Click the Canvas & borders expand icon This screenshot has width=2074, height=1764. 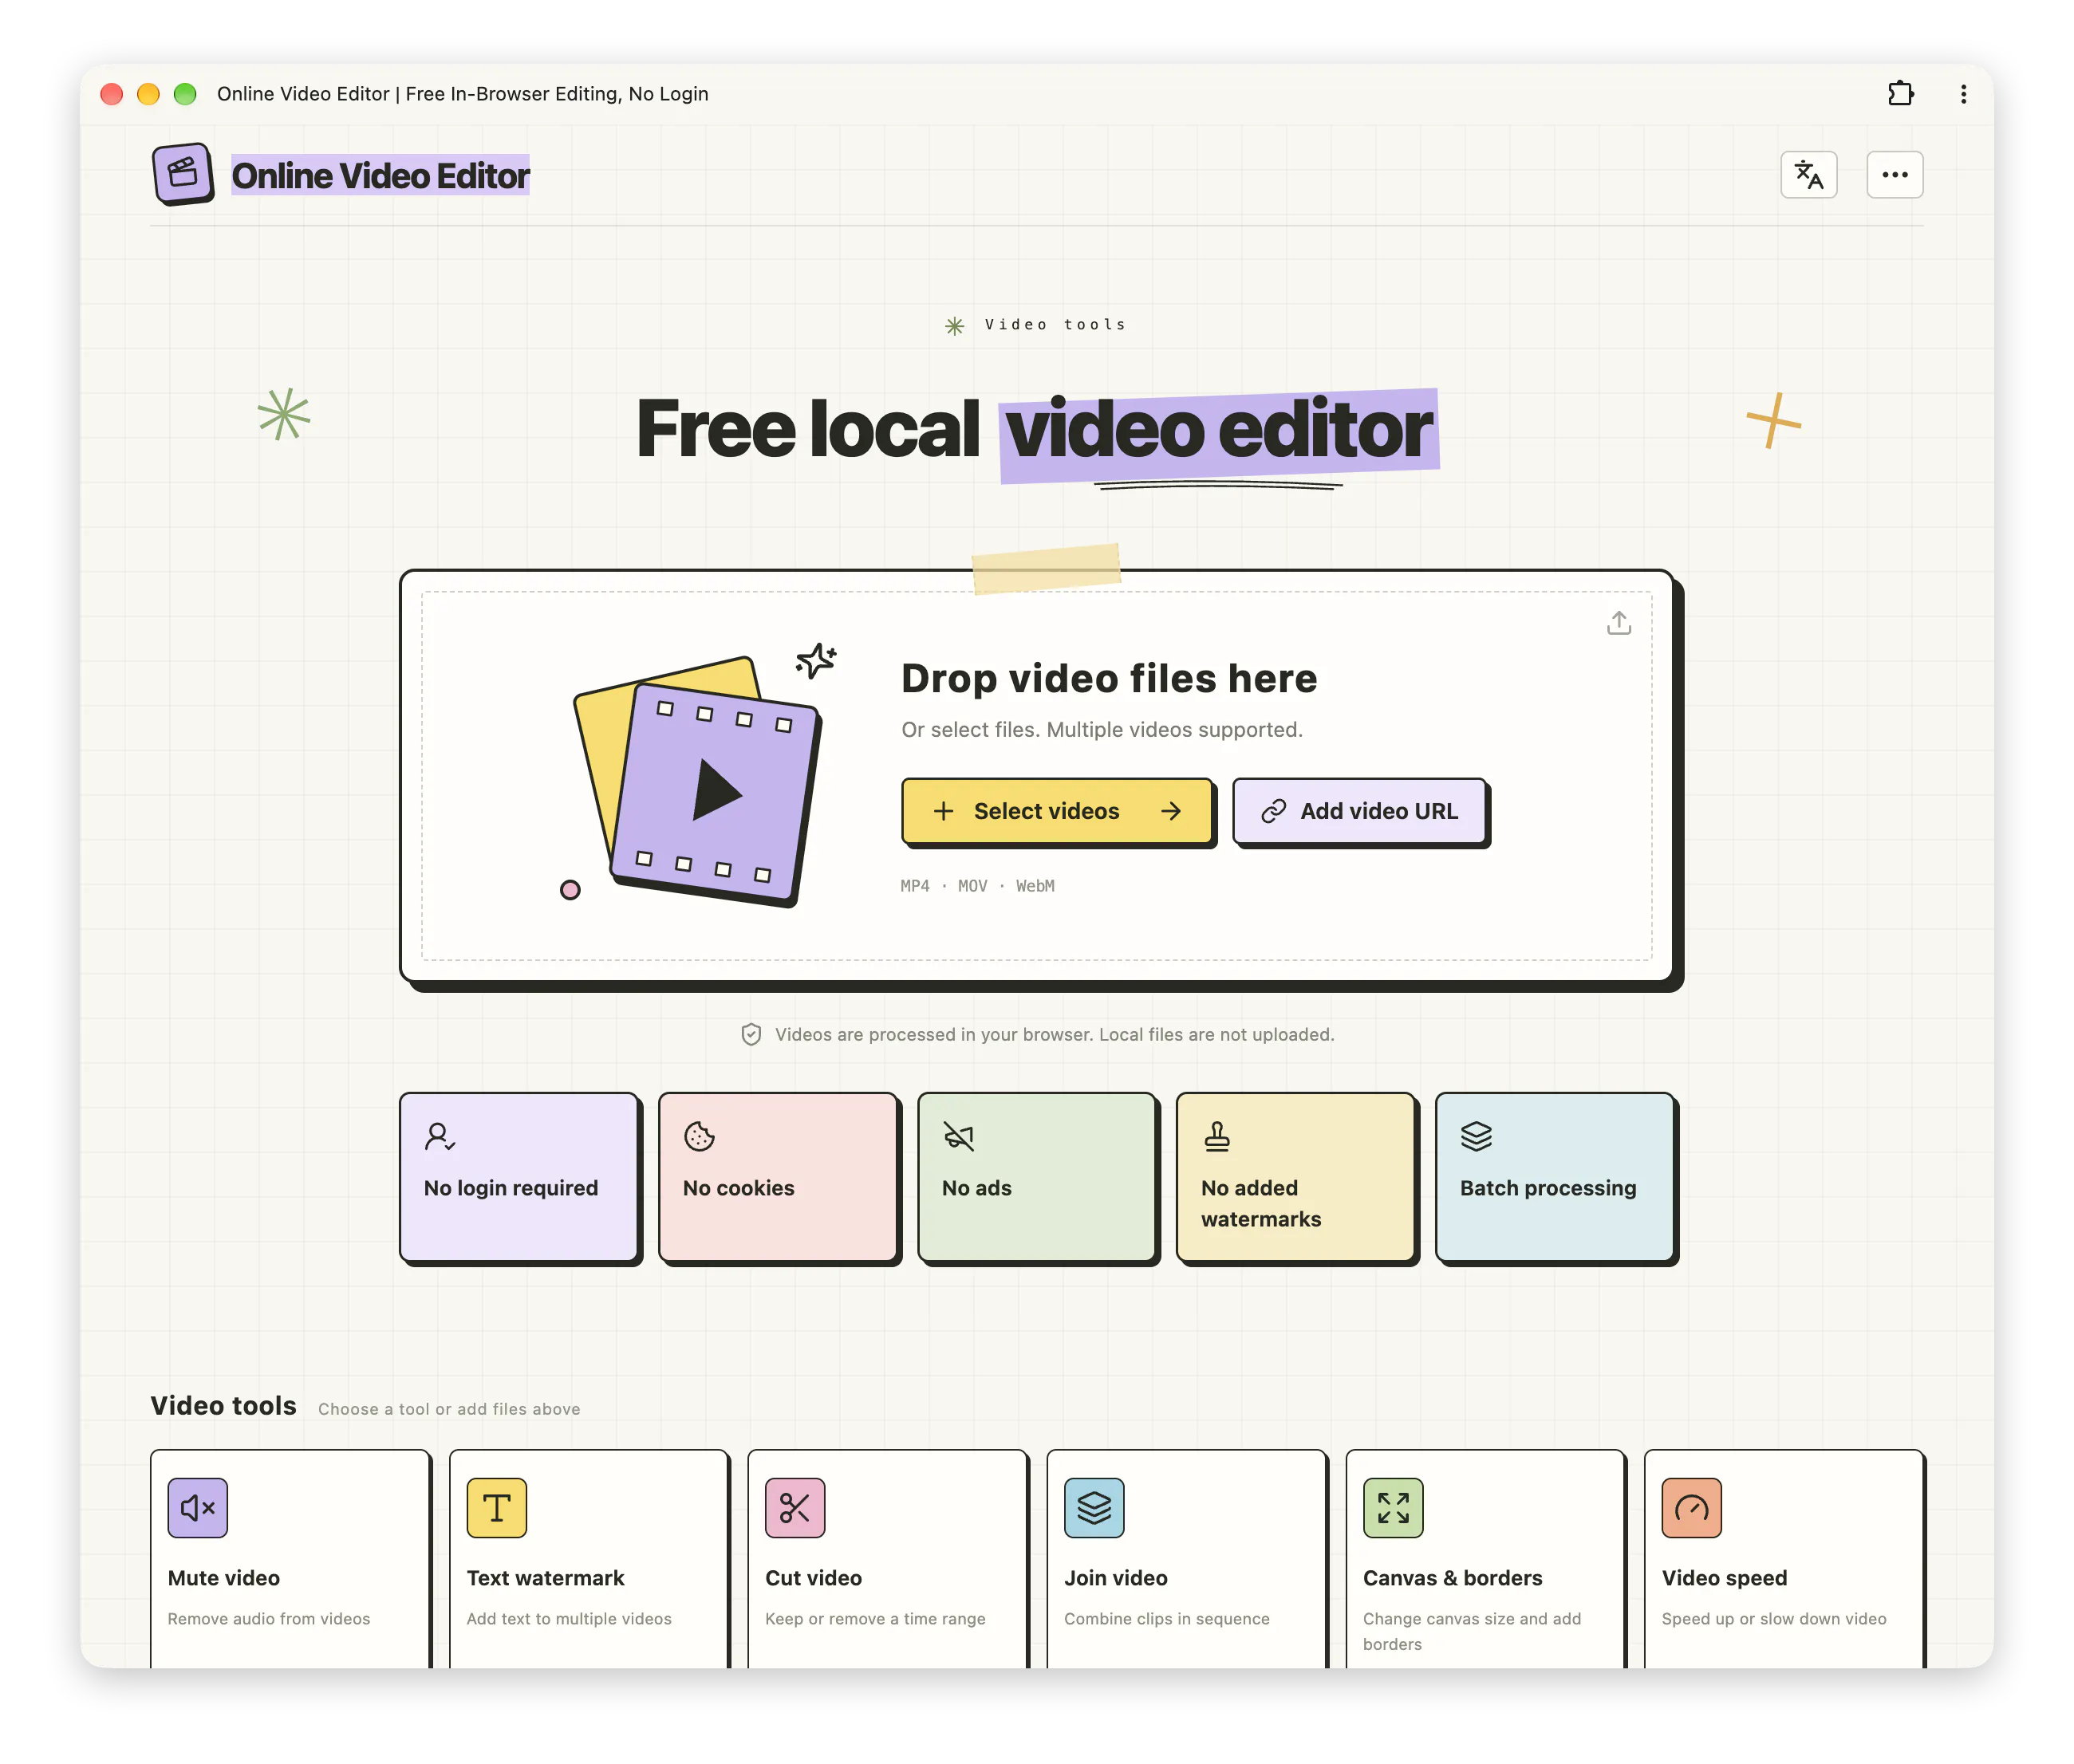(1392, 1507)
